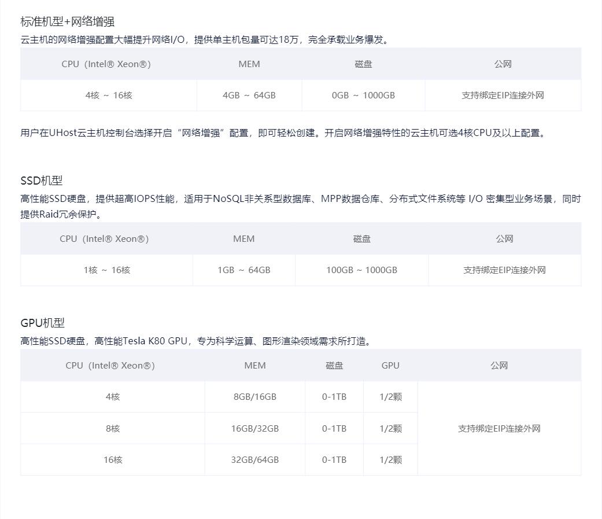Image resolution: width=602 pixels, height=519 pixels.
Task: Select the 8GB/16GB memory cell
Action: point(255,397)
